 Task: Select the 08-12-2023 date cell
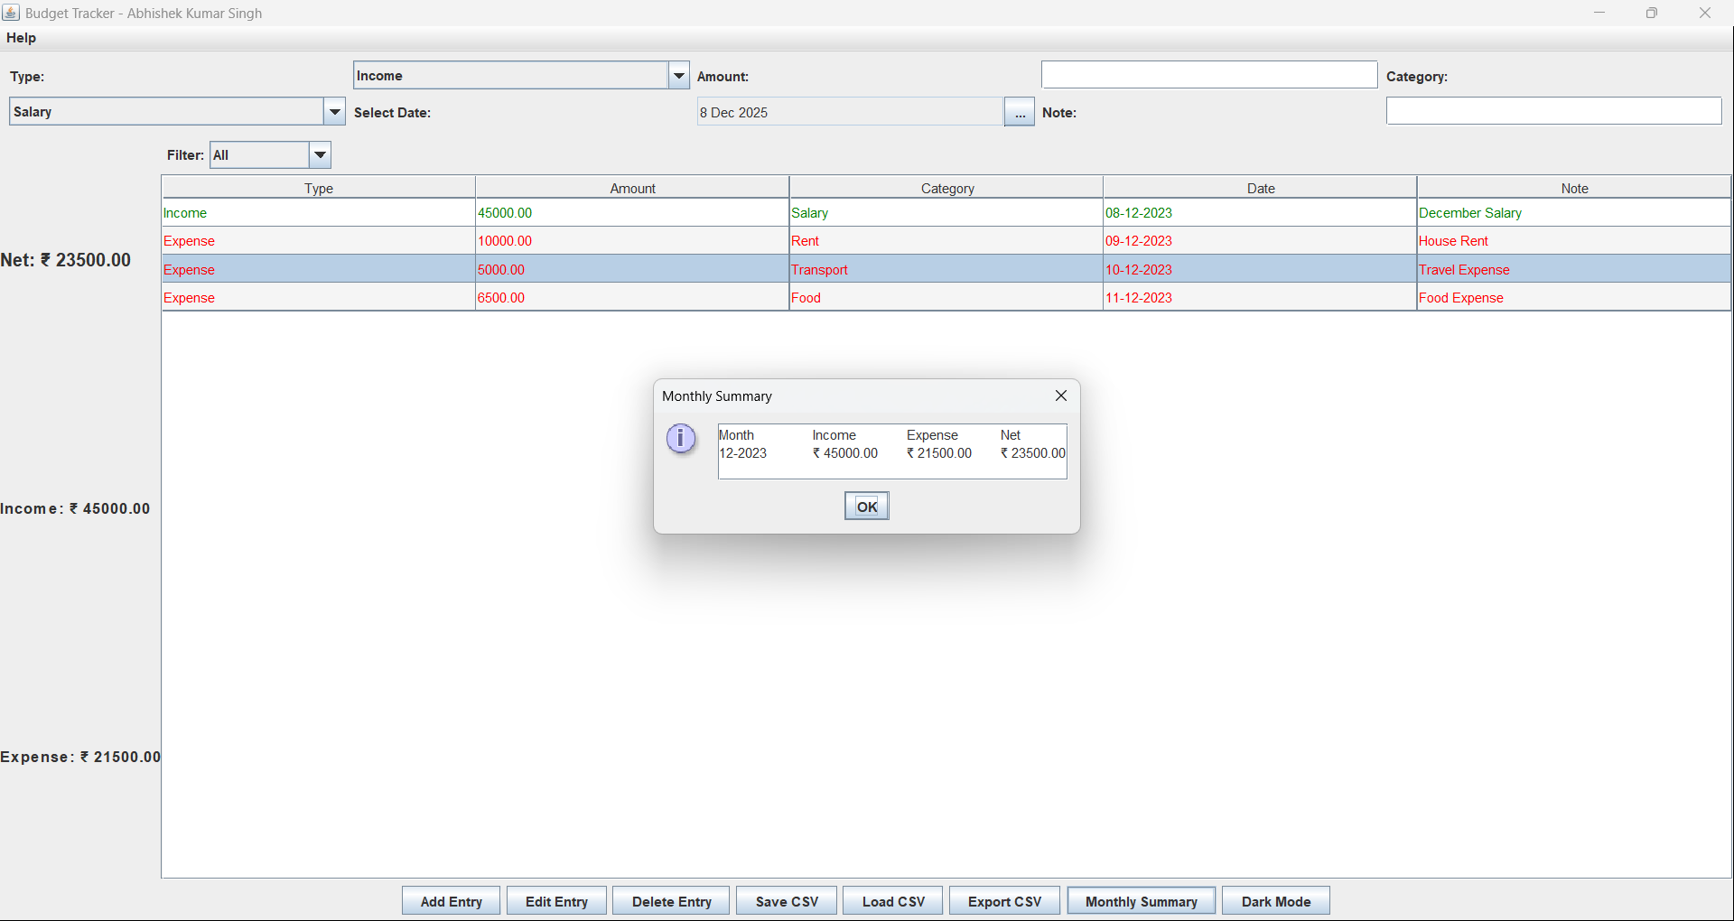pyautogui.click(x=1261, y=213)
